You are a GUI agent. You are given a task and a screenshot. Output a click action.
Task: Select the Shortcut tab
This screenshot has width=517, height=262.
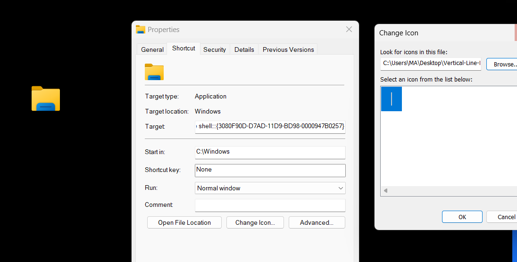pos(183,48)
